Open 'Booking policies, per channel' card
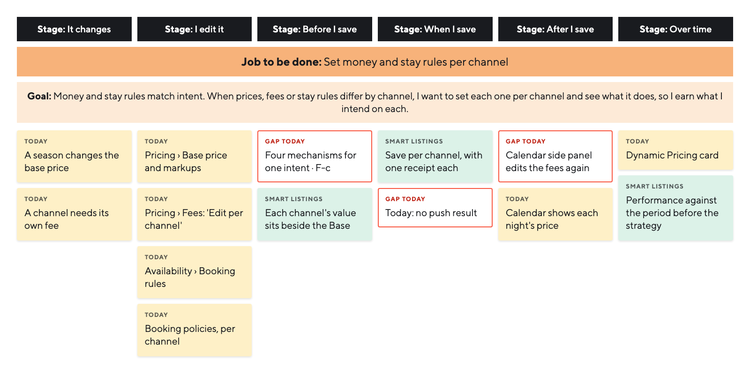Image resolution: width=750 pixels, height=376 pixels. pos(195,330)
